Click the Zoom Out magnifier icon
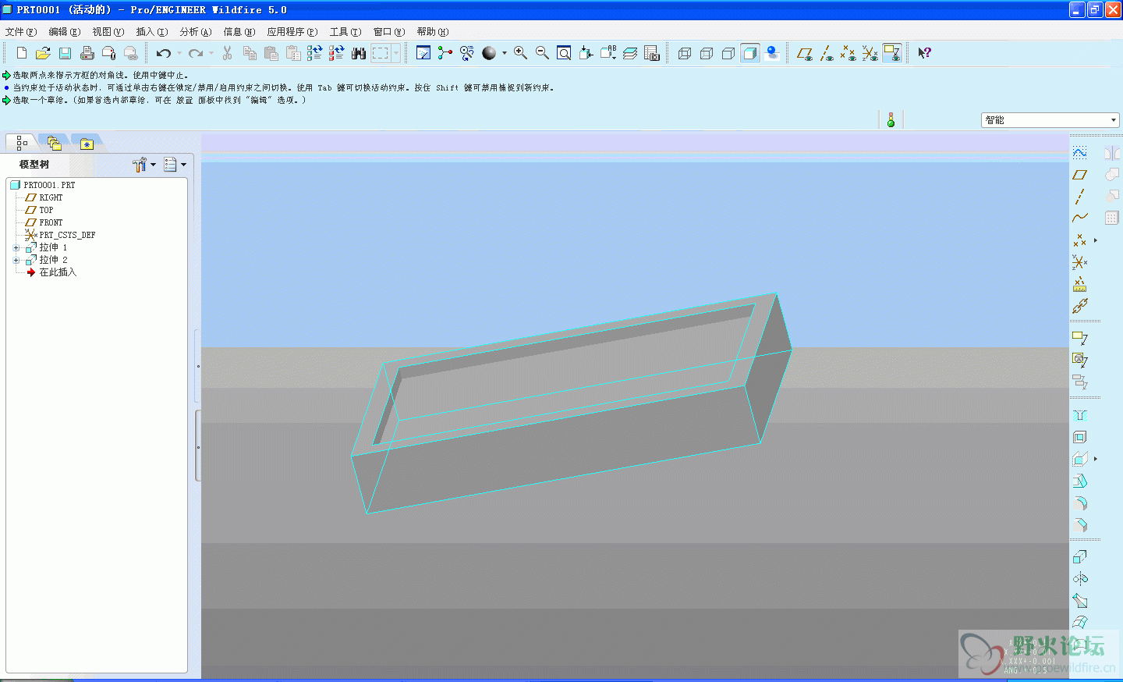 (x=542, y=53)
